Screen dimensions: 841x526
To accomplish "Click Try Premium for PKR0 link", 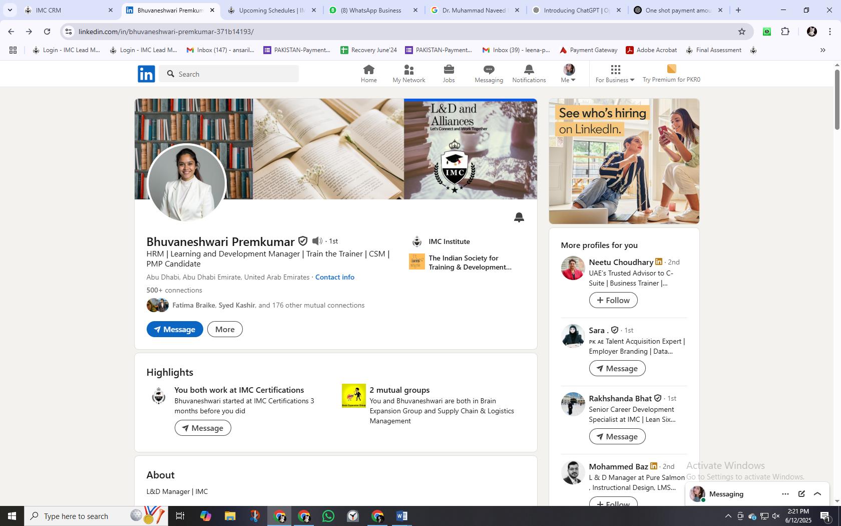I will (x=671, y=74).
